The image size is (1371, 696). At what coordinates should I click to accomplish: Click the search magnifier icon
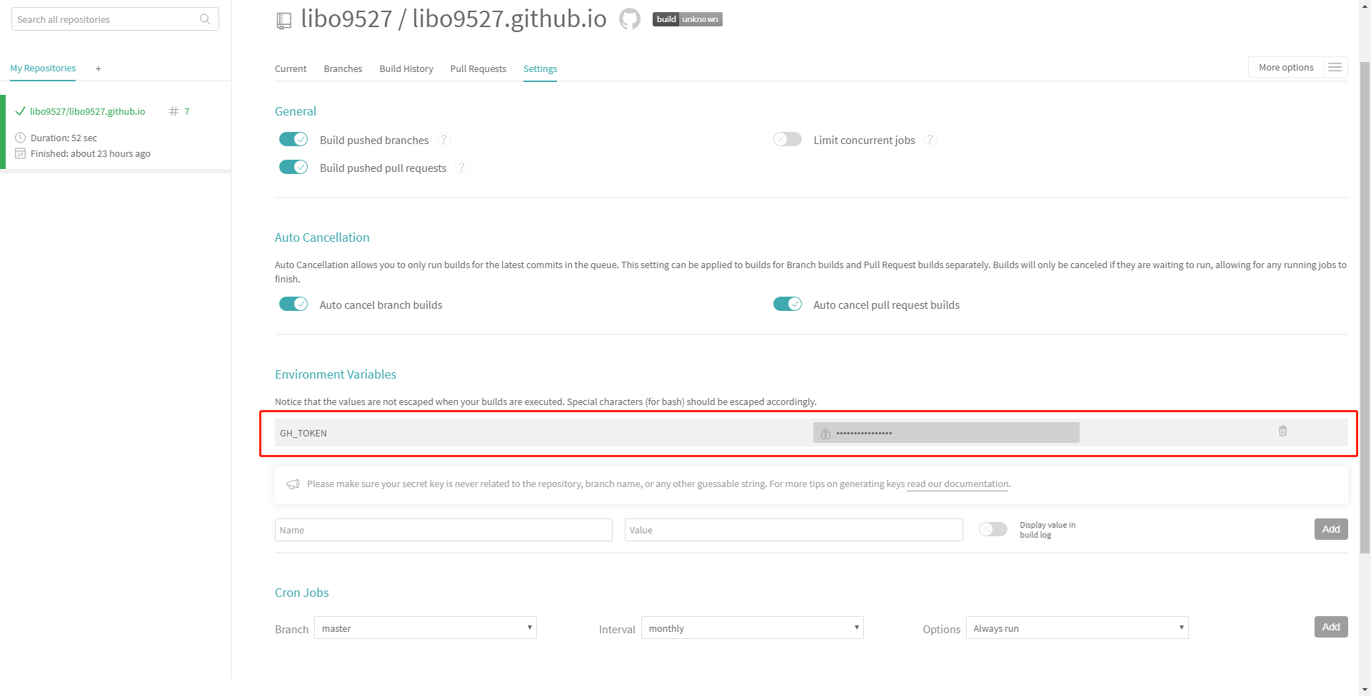pyautogui.click(x=205, y=19)
